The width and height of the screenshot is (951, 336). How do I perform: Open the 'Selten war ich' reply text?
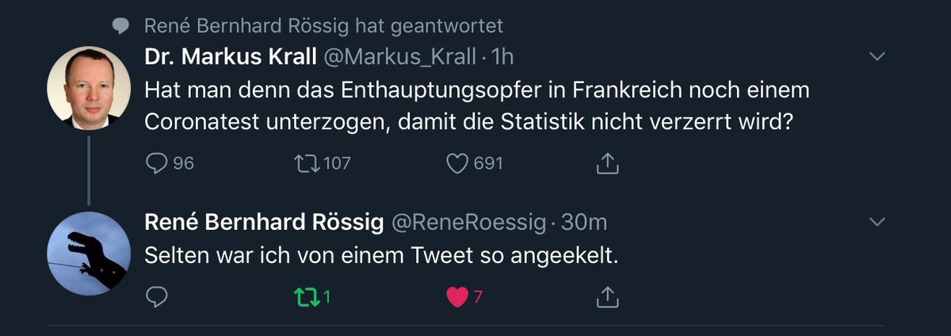point(380,258)
